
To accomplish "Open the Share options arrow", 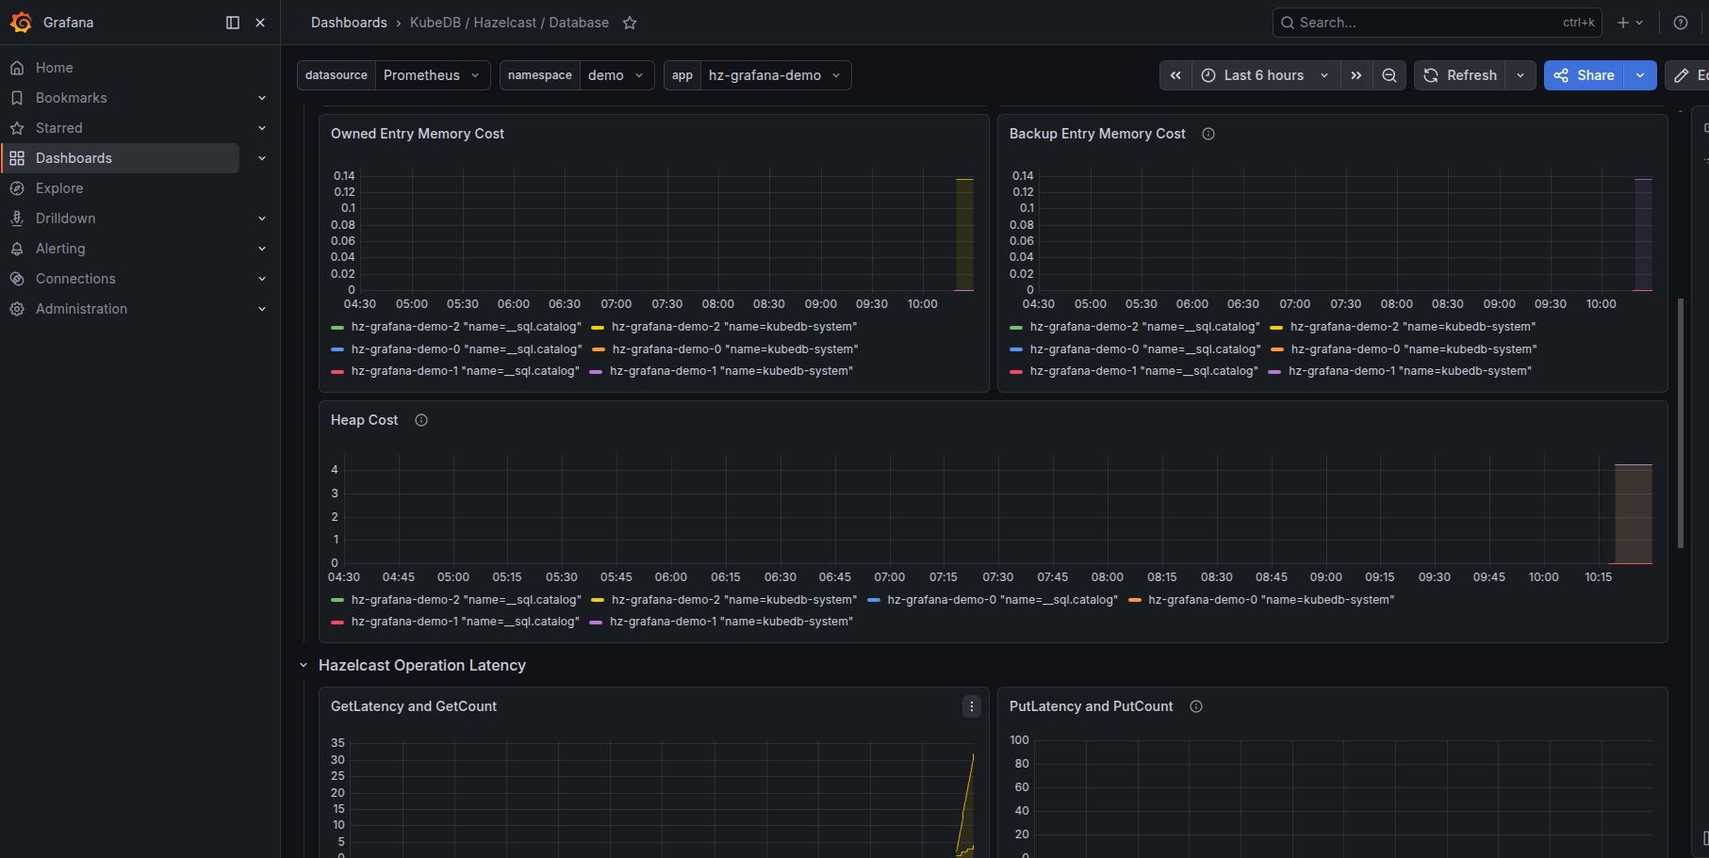I will 1640,75.
